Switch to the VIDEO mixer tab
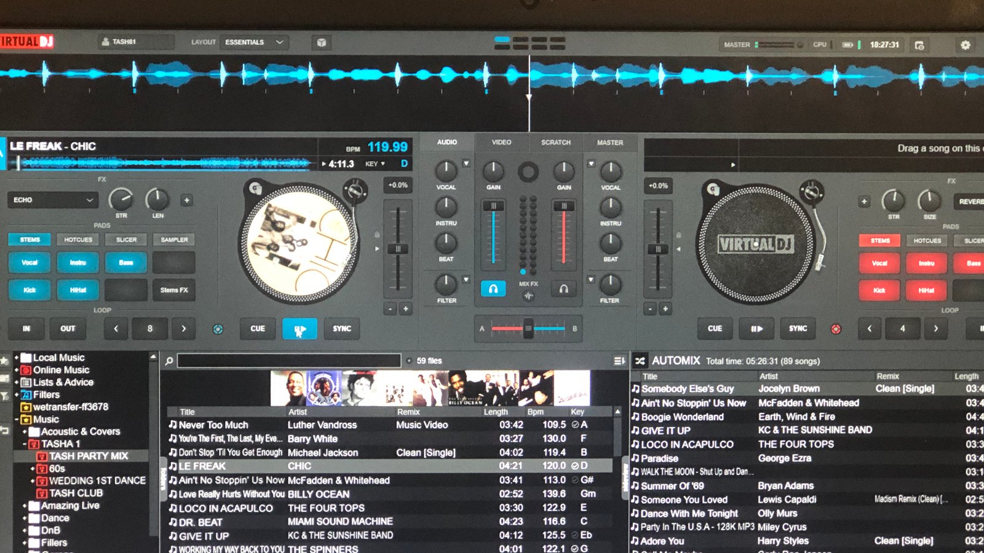This screenshot has height=553, width=984. (x=501, y=142)
